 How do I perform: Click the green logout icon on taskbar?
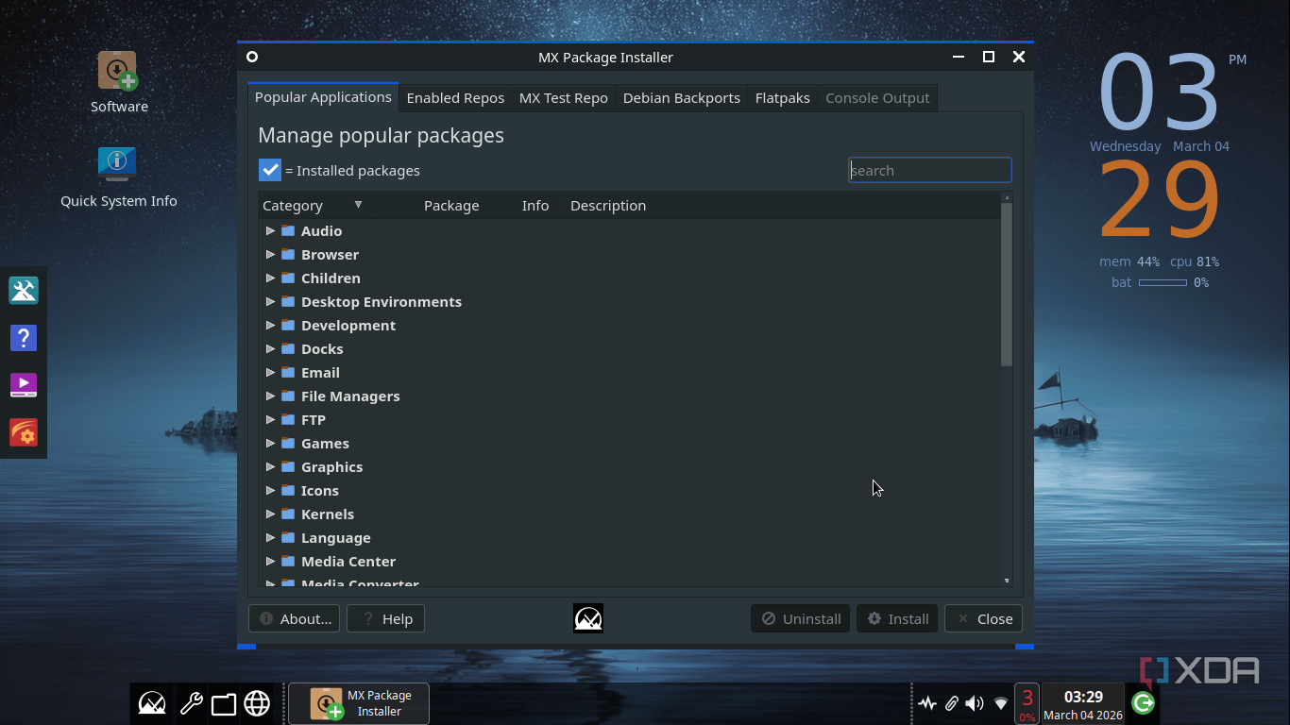point(1143,703)
